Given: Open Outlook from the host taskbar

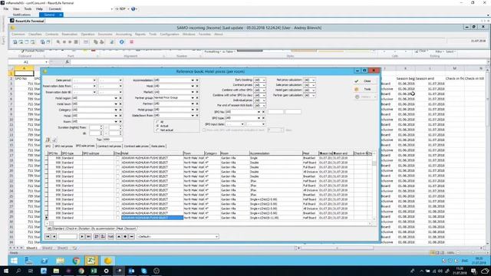Looking at the screenshot, I should pyautogui.click(x=131, y=271).
